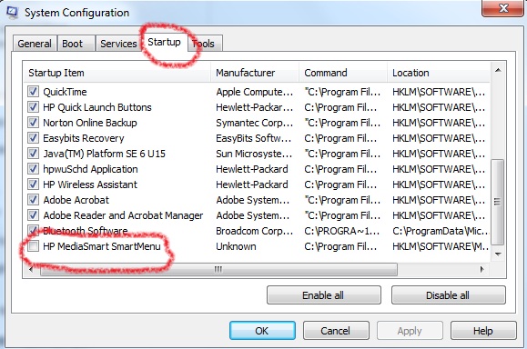Confirm with the OK button
Screen dimensions: 527x349
click(262, 331)
